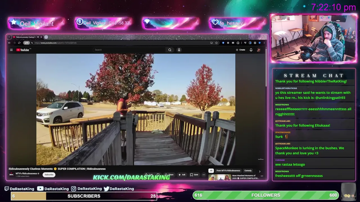Image resolution: width=360 pixels, height=202 pixels.
Task: Like the Ridiculousness video
Action: pos(149,175)
